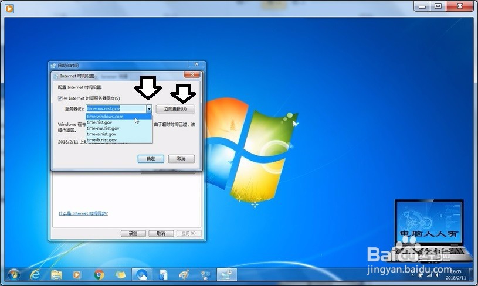Open Paint from the taskbar palette icon
The height and width of the screenshot is (286, 478).
[x=184, y=275]
